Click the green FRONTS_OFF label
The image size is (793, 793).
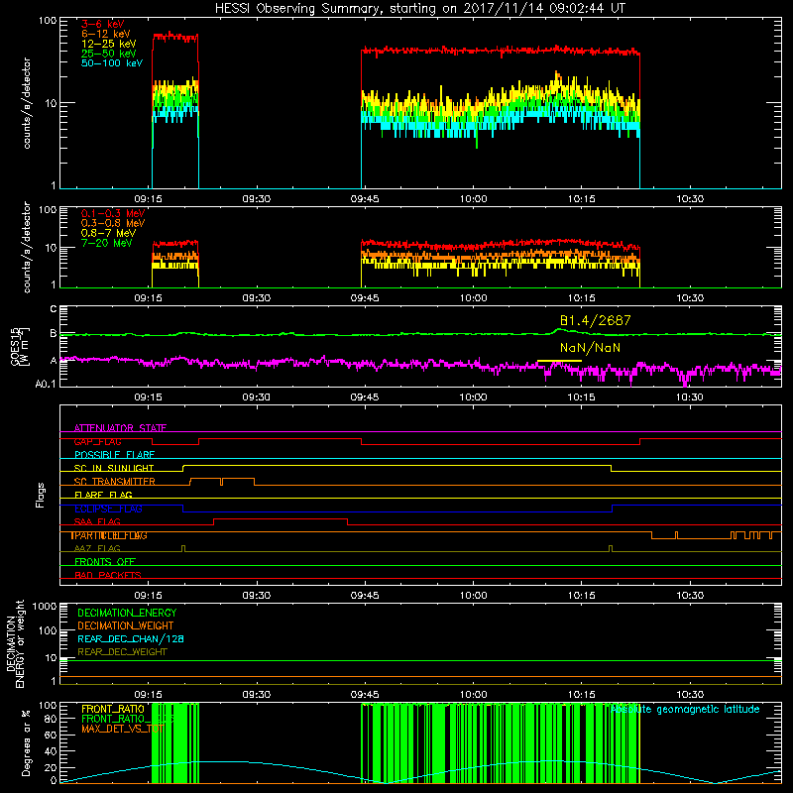coord(105,562)
